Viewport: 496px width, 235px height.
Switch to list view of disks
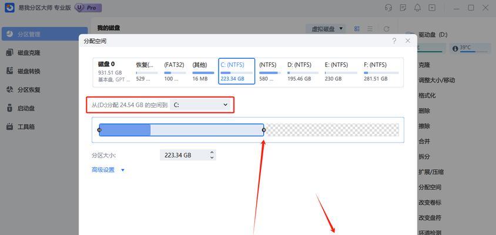click(370, 29)
